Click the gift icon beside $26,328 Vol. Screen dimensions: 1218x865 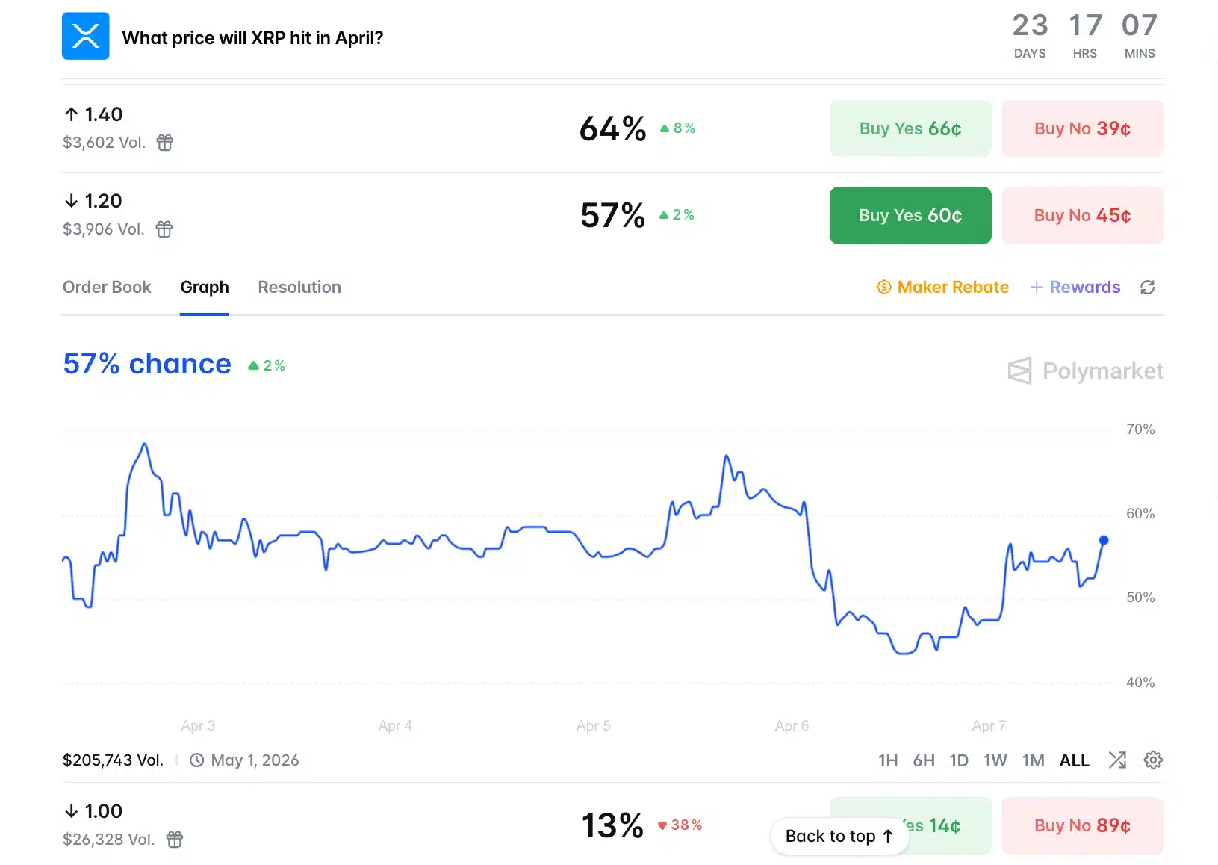coord(175,839)
